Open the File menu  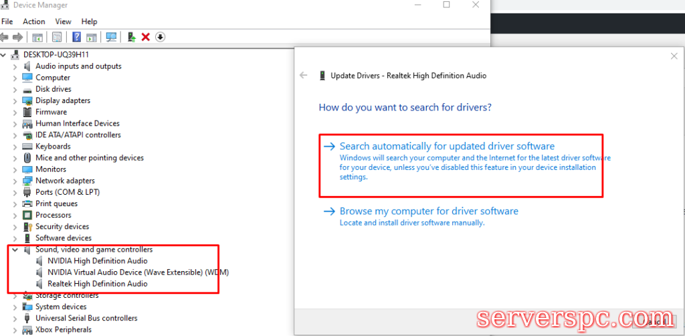pos(7,21)
